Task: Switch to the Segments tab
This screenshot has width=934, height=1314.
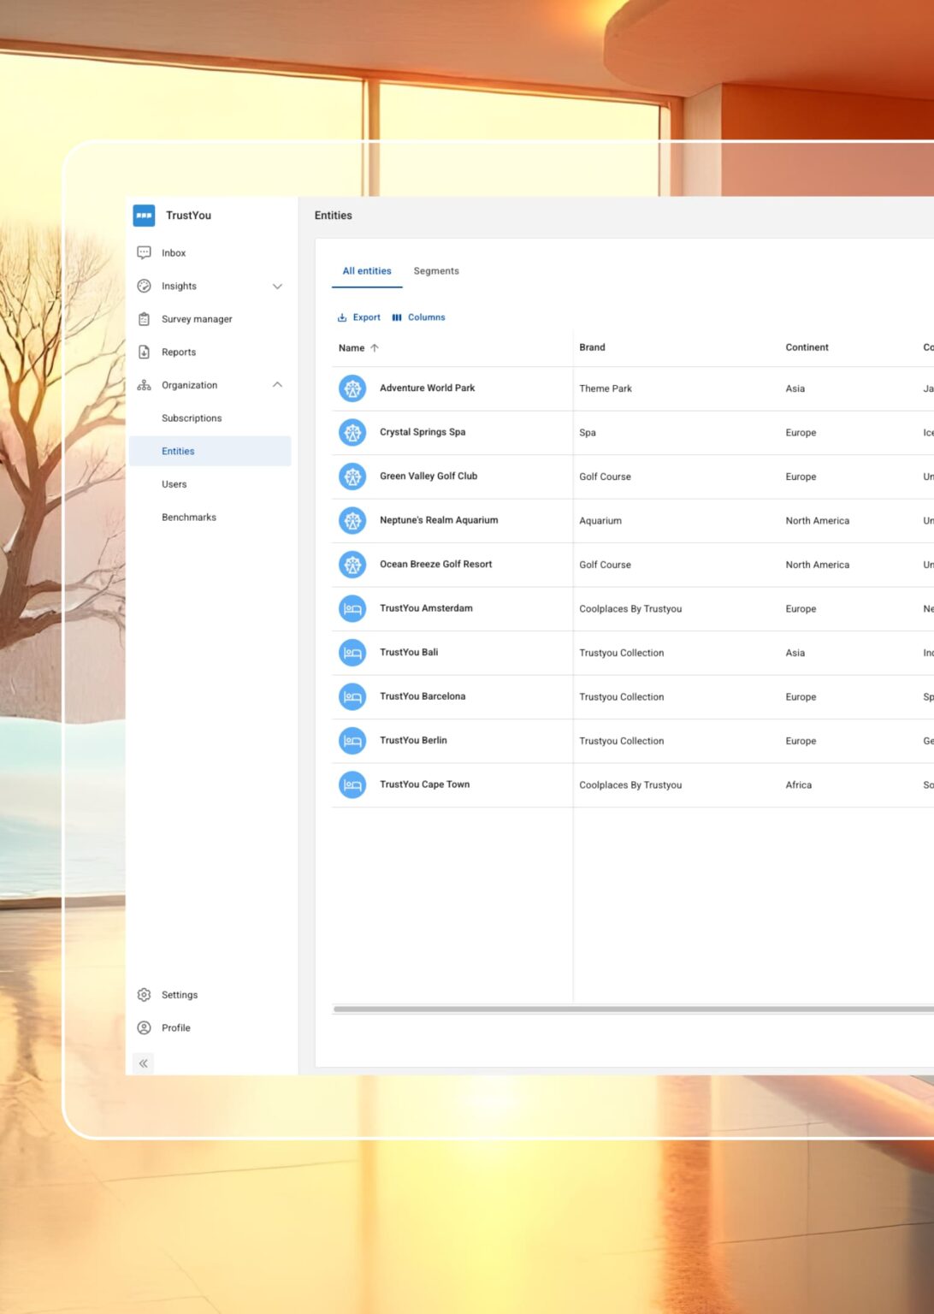Action: click(436, 271)
